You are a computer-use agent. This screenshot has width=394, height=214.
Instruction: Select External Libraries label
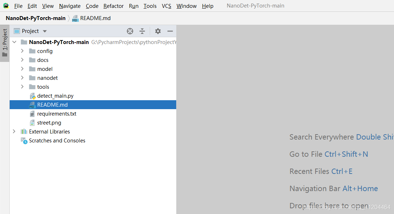[49, 132]
